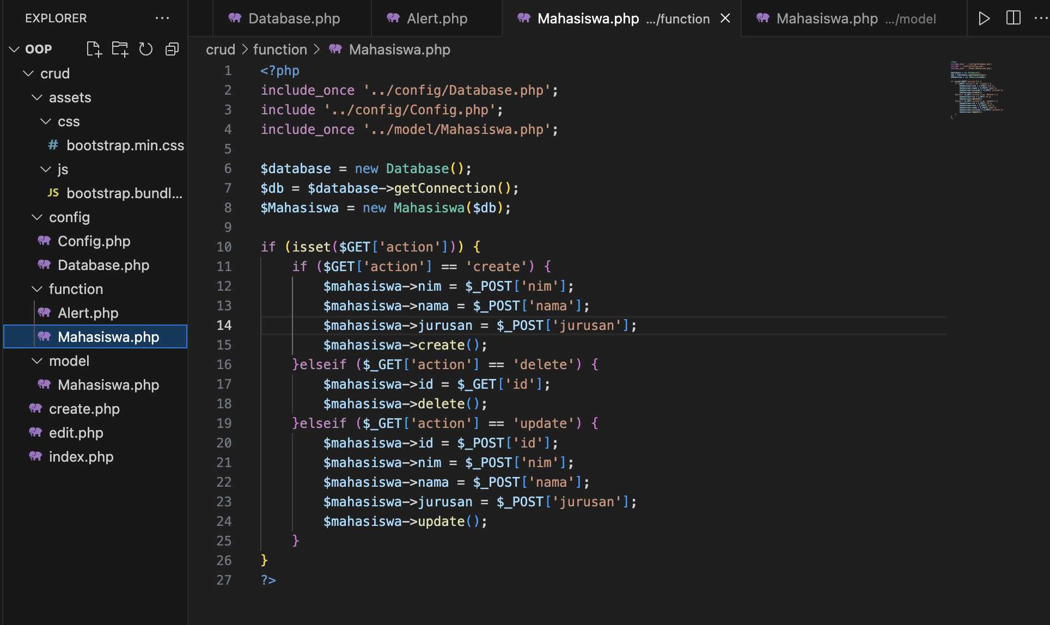Collapse the assets folder
This screenshot has height=625, width=1050.
click(x=37, y=97)
